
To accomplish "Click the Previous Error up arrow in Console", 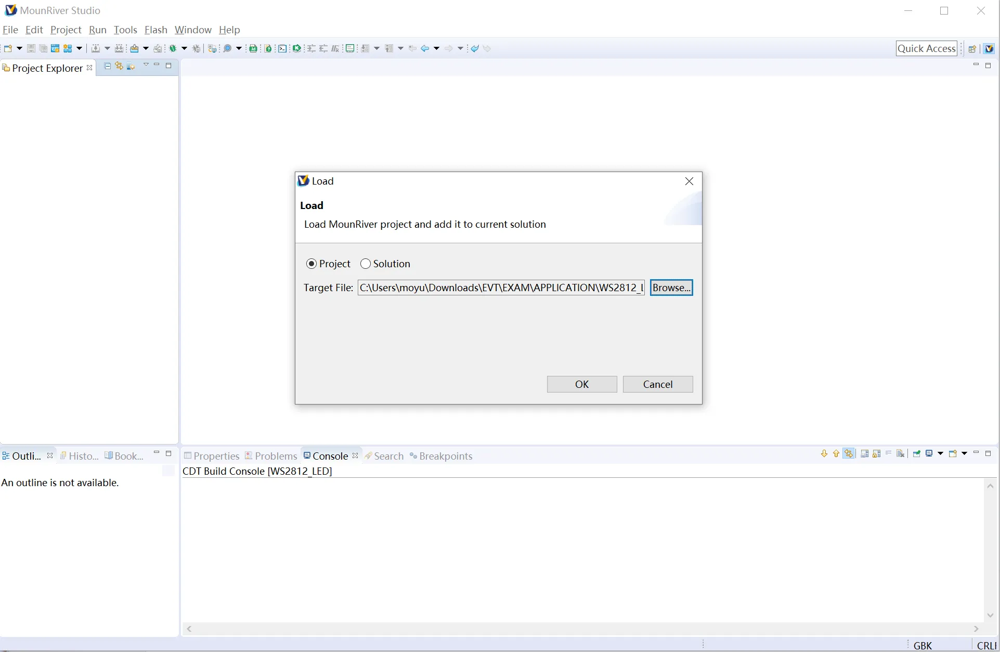I will tap(836, 454).
